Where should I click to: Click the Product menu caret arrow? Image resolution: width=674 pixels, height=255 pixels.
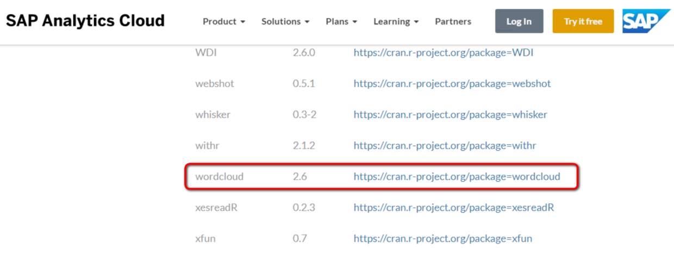(242, 22)
